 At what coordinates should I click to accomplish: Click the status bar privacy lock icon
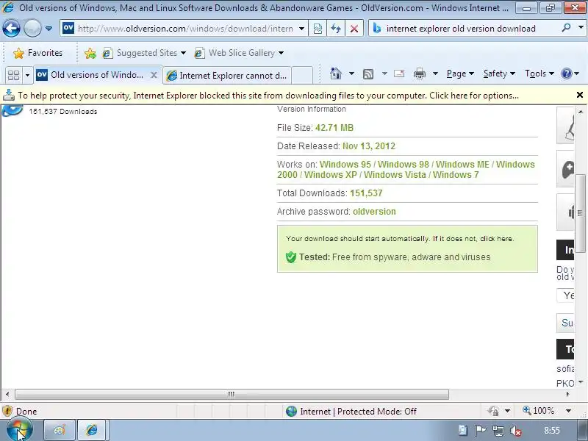[493, 411]
